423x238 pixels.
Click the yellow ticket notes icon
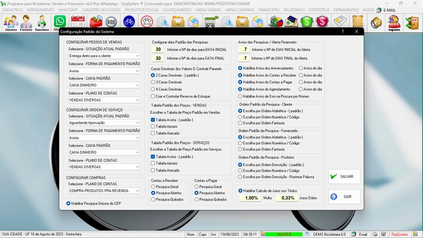point(340,21)
